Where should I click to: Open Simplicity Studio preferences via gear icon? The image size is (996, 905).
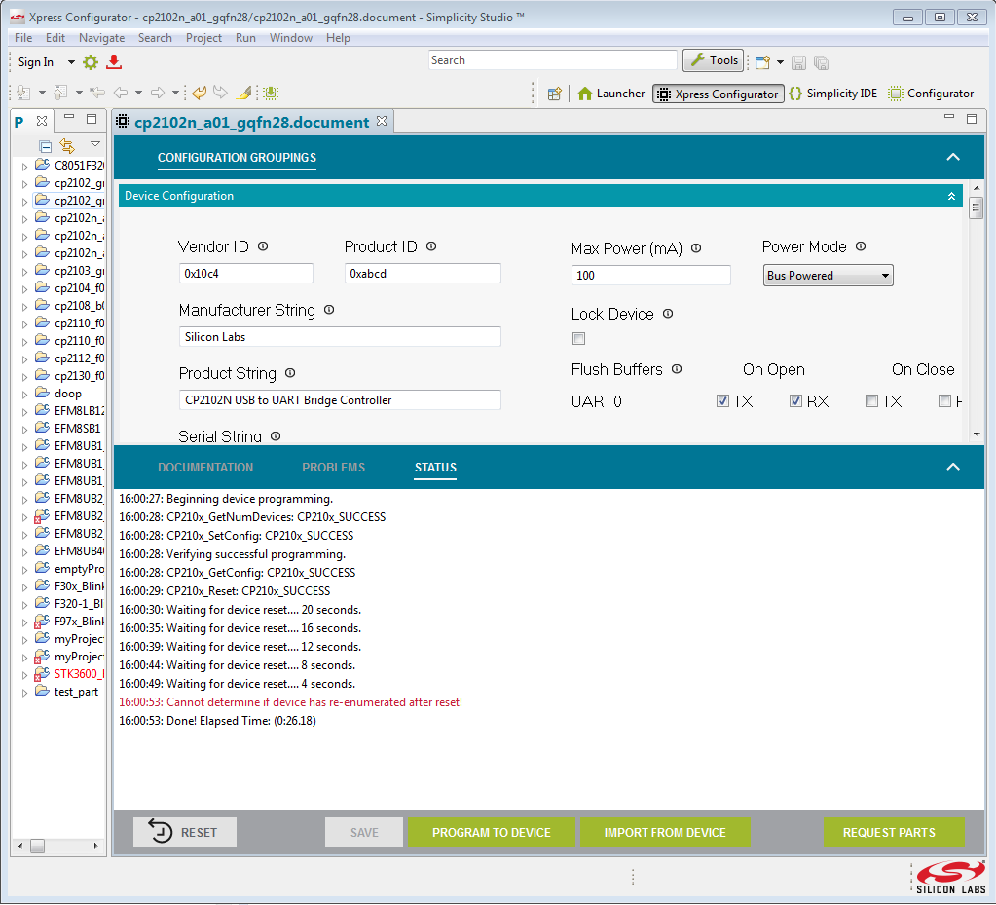click(90, 61)
